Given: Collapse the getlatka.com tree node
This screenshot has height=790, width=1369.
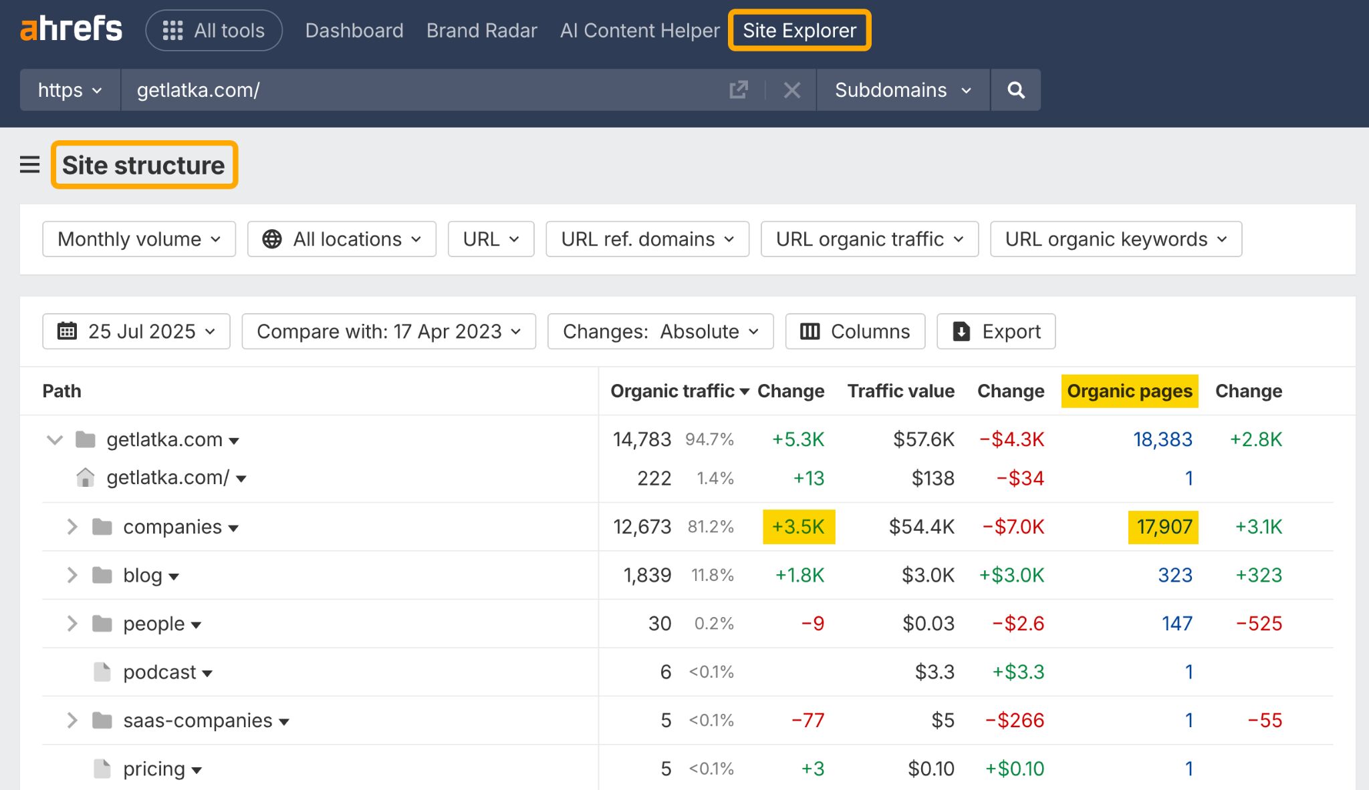Looking at the screenshot, I should point(53,439).
